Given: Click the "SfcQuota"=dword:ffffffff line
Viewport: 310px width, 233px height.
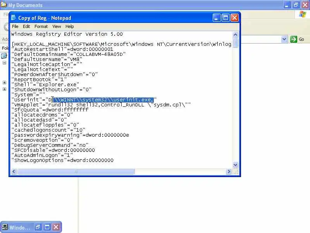Looking at the screenshot, I should pyautogui.click(x=50, y=110).
